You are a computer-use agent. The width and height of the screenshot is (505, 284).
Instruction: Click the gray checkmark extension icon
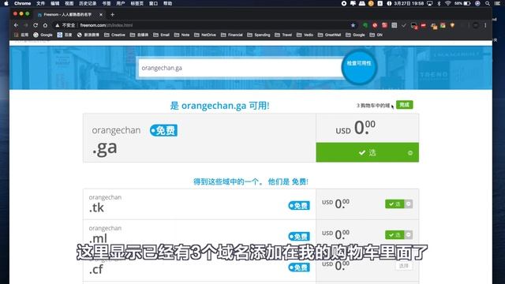404,25
